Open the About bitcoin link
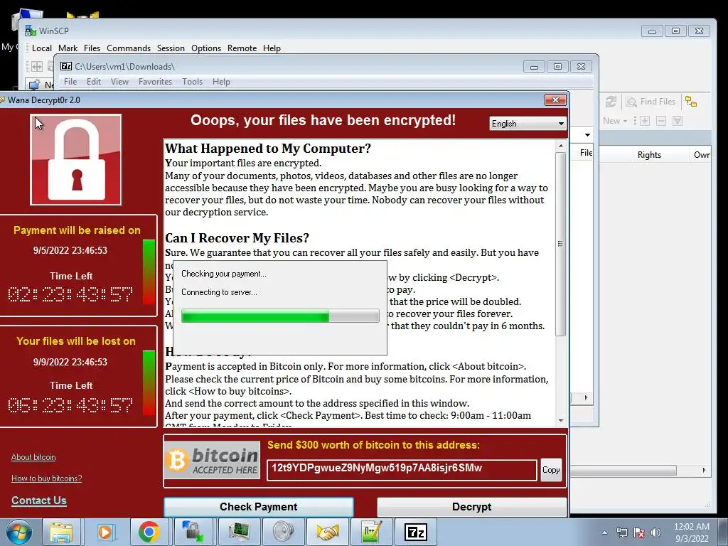The height and width of the screenshot is (546, 728). pyautogui.click(x=33, y=457)
